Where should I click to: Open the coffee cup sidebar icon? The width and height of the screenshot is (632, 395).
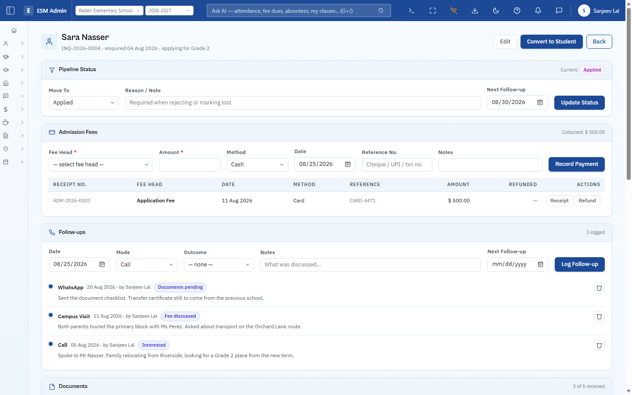coord(6,122)
